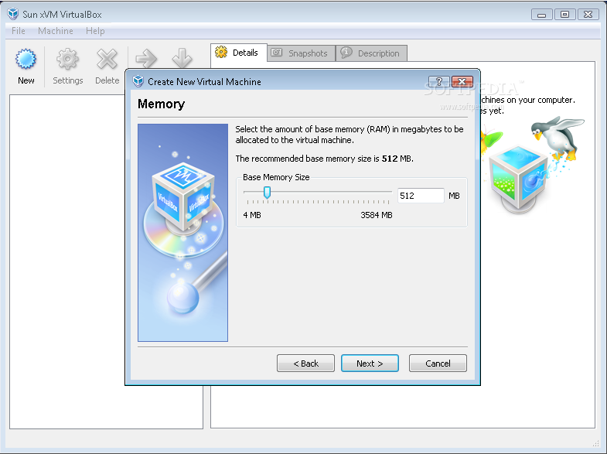The height and width of the screenshot is (454, 607).
Task: Click the 'Base Memory Size' group label
Action: click(276, 177)
